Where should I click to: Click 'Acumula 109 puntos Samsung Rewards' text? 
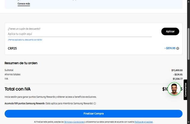(25, 103)
